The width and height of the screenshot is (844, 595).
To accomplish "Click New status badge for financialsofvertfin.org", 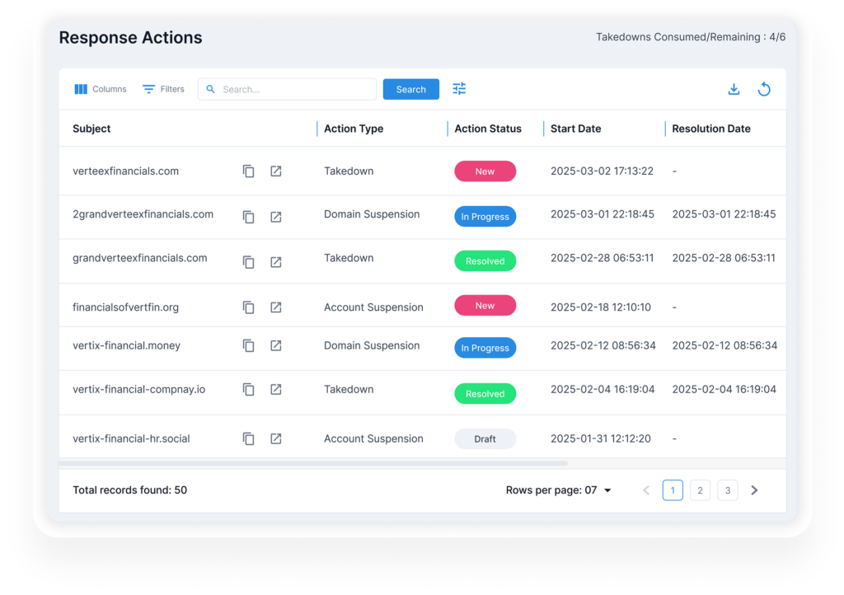I will (485, 306).
